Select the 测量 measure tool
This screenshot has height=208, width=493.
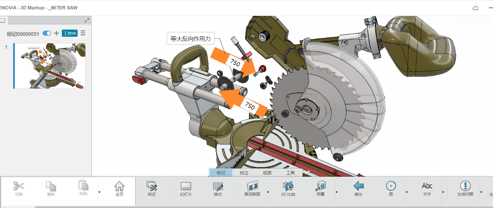pyautogui.click(x=321, y=186)
